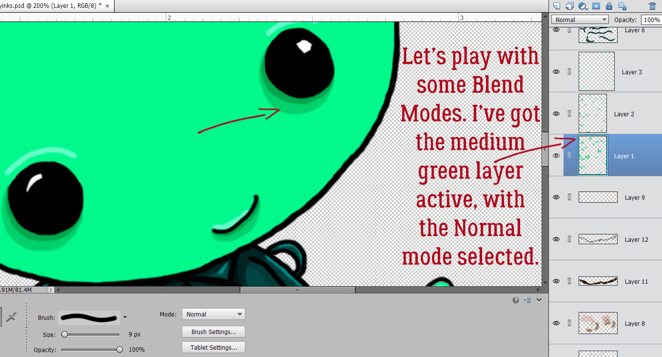The image size is (662, 357).
Task: Click the link icon on Layer 8
Action: pos(569,323)
